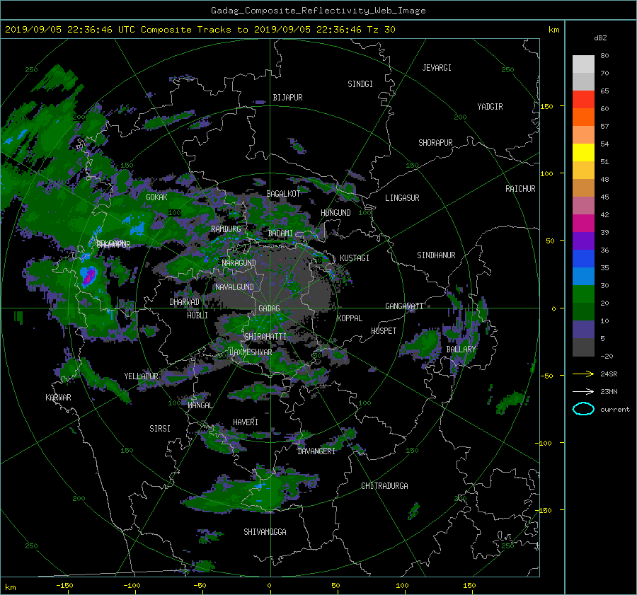Click the CHITRADURGA city label
The image size is (637, 595).
(385, 486)
